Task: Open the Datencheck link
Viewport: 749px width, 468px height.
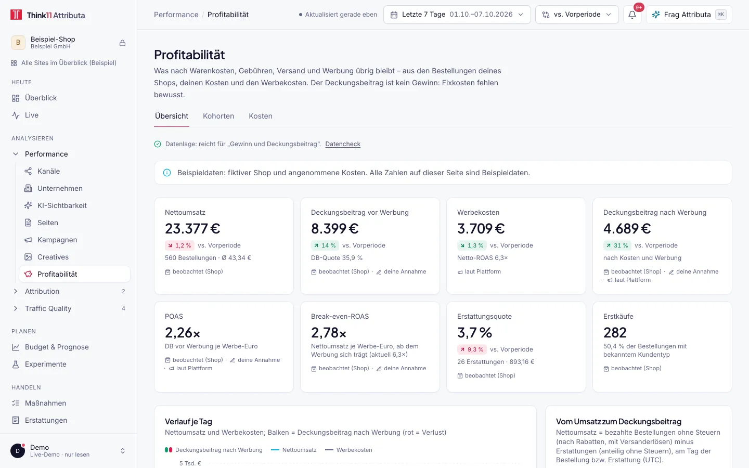Action: [343, 144]
